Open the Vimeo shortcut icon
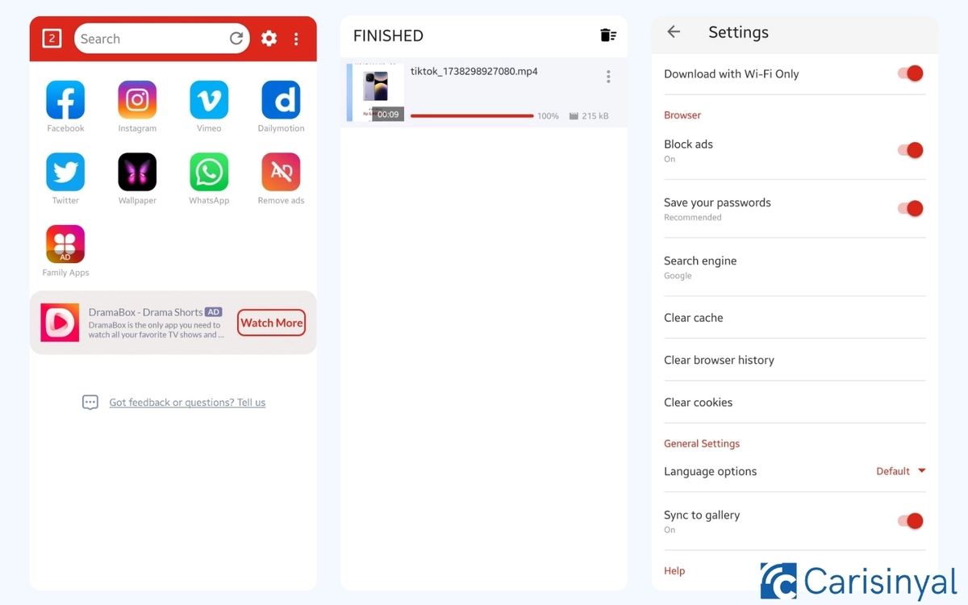 [209, 100]
